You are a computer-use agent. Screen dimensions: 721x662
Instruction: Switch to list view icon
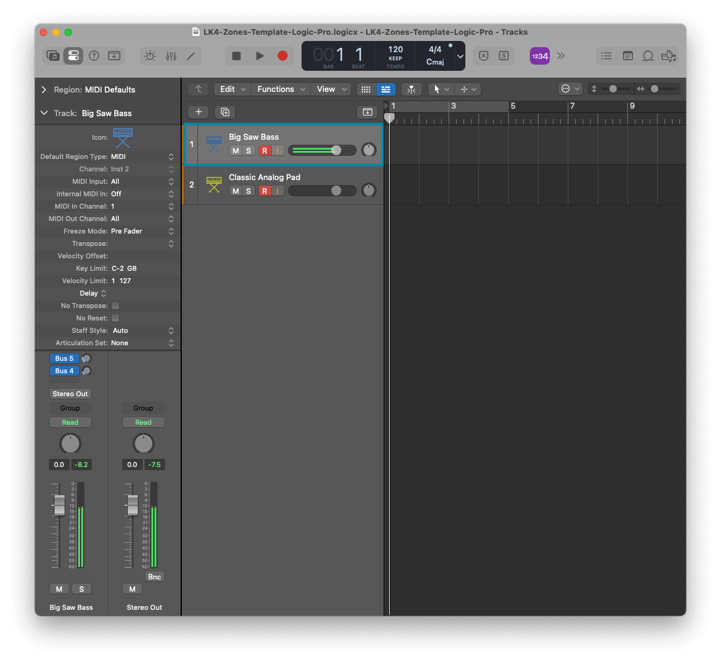coord(386,89)
